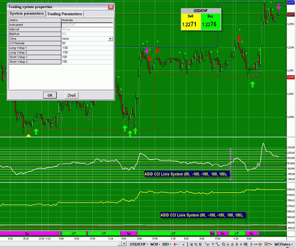Click the horizontal compress red arrows icon

pos(228,244)
